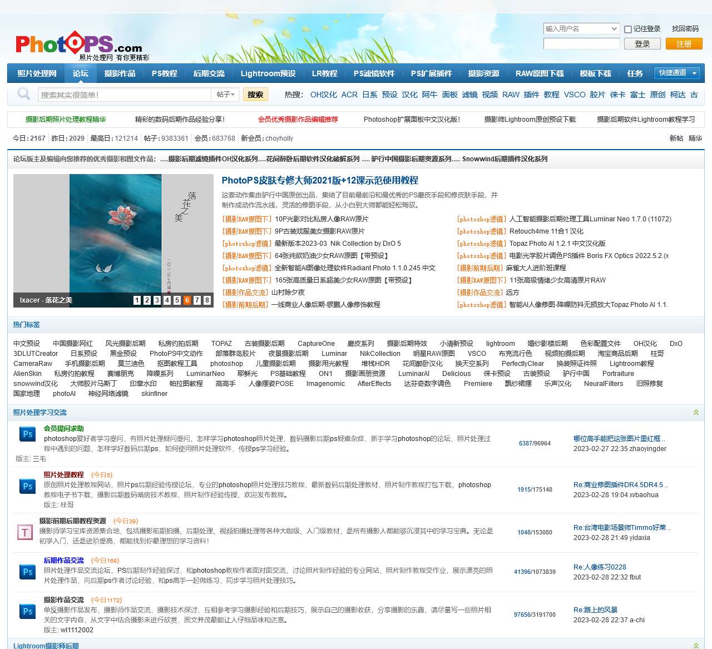Focus the 搜索其实很简单 search field
Image resolution: width=712 pixels, height=649 pixels.
point(126,95)
